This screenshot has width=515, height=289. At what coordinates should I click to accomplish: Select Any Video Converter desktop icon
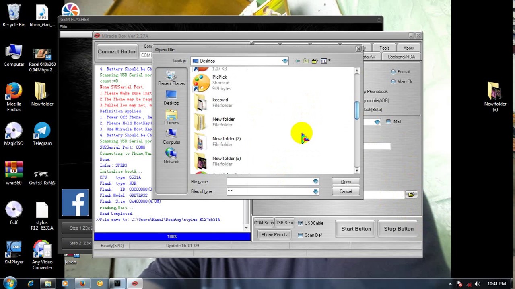(x=42, y=255)
